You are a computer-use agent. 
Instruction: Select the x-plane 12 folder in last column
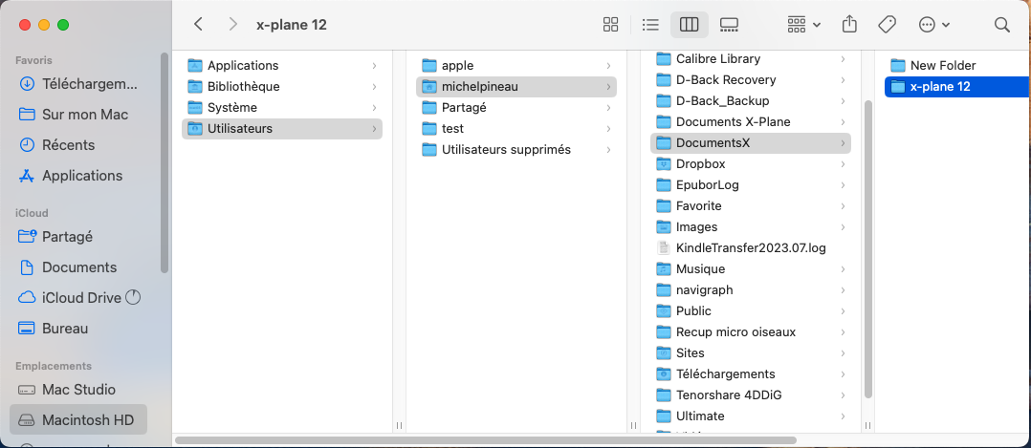pyautogui.click(x=957, y=86)
